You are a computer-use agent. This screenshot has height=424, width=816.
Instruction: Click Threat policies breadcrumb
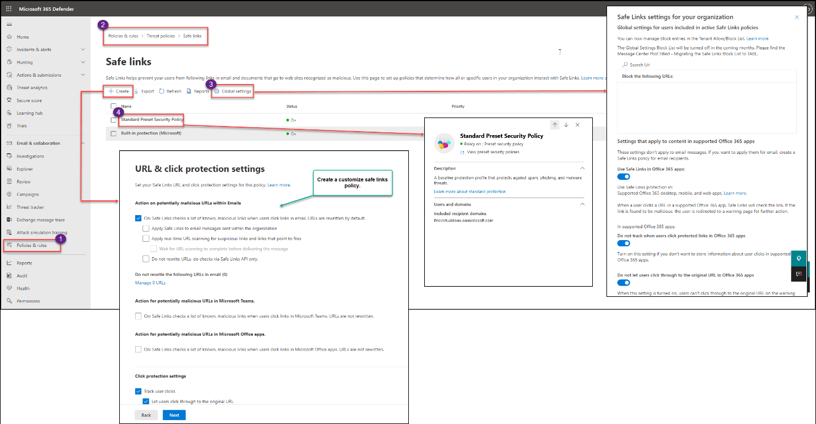pyautogui.click(x=161, y=36)
